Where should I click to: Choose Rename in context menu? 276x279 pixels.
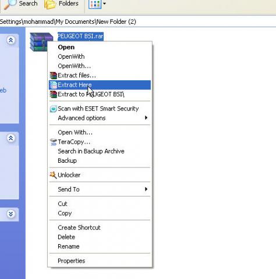[100, 246]
